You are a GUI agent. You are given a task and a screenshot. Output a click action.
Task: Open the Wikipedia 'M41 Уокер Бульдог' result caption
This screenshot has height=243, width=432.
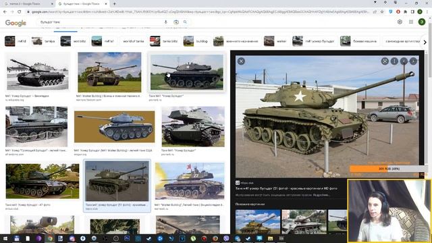[x=27, y=96]
